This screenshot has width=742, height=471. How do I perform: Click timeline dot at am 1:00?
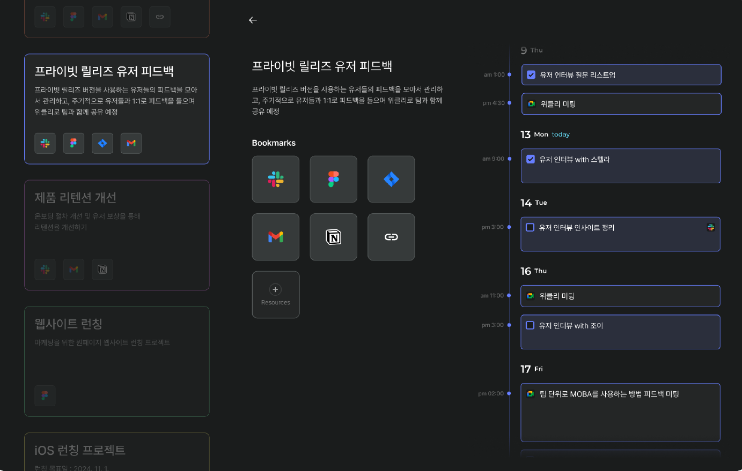509,74
